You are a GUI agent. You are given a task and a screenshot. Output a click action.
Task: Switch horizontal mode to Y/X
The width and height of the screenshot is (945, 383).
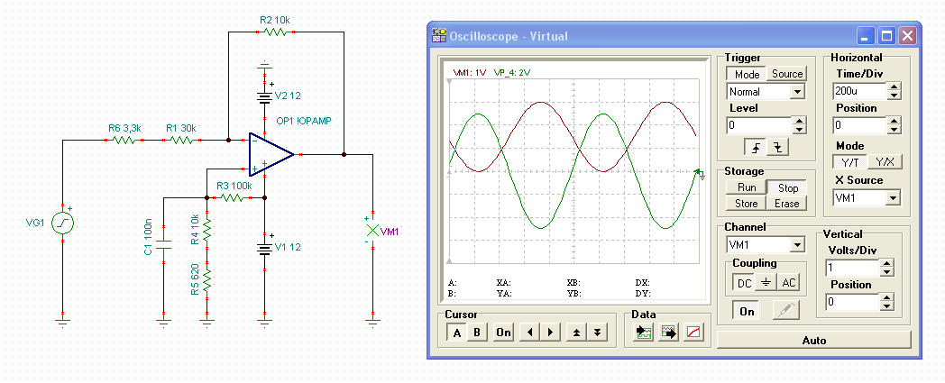[x=884, y=162]
